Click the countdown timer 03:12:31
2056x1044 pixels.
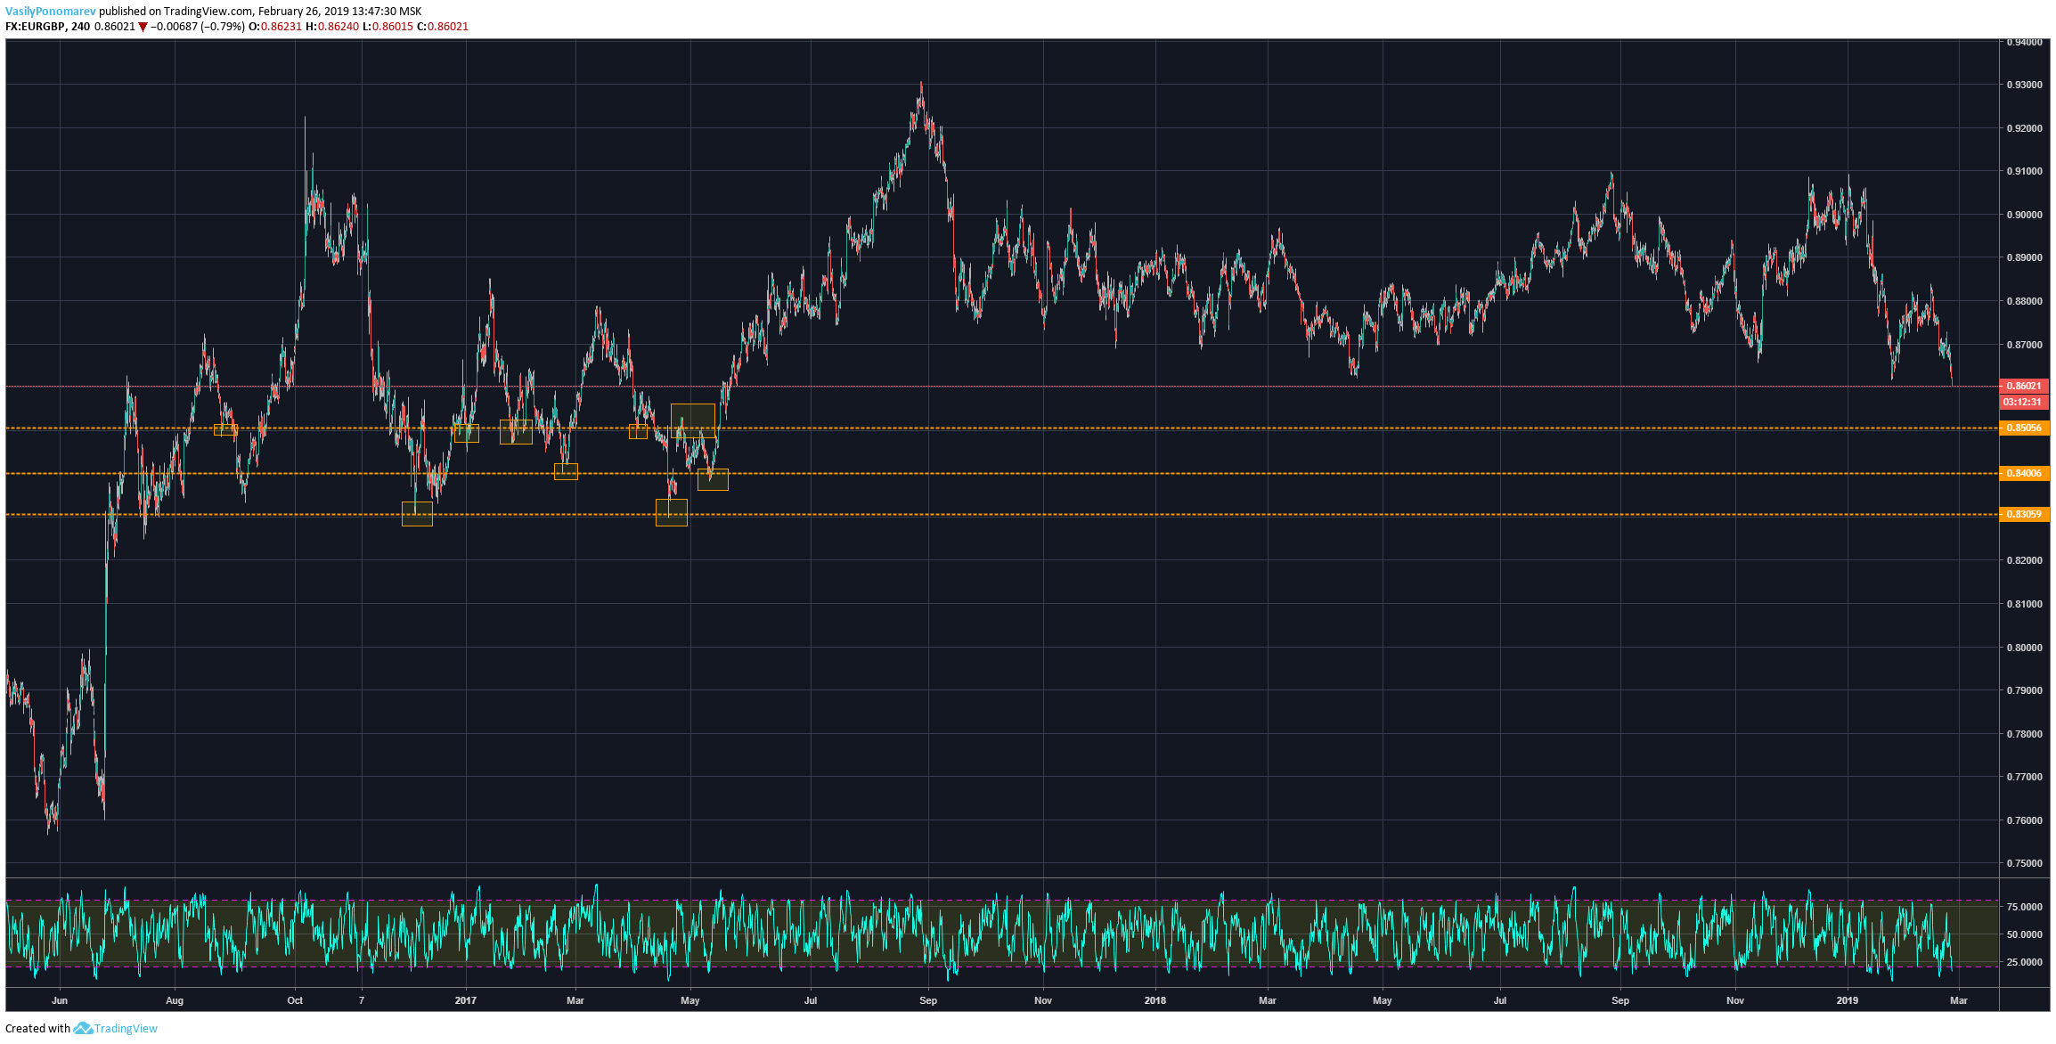(x=2024, y=402)
